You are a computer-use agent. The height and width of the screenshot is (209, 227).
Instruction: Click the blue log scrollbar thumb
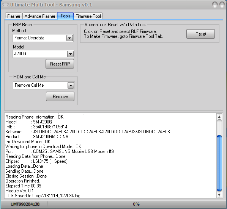(219, 163)
